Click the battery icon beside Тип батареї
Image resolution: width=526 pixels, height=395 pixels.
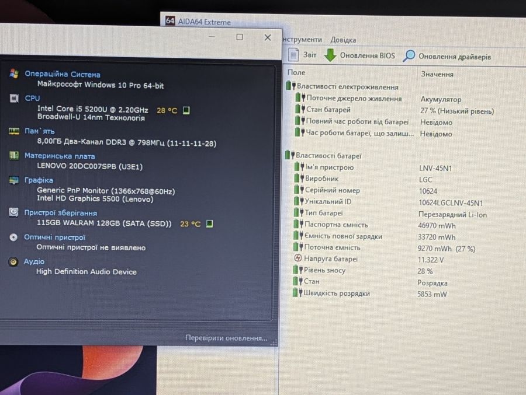pyautogui.click(x=299, y=212)
